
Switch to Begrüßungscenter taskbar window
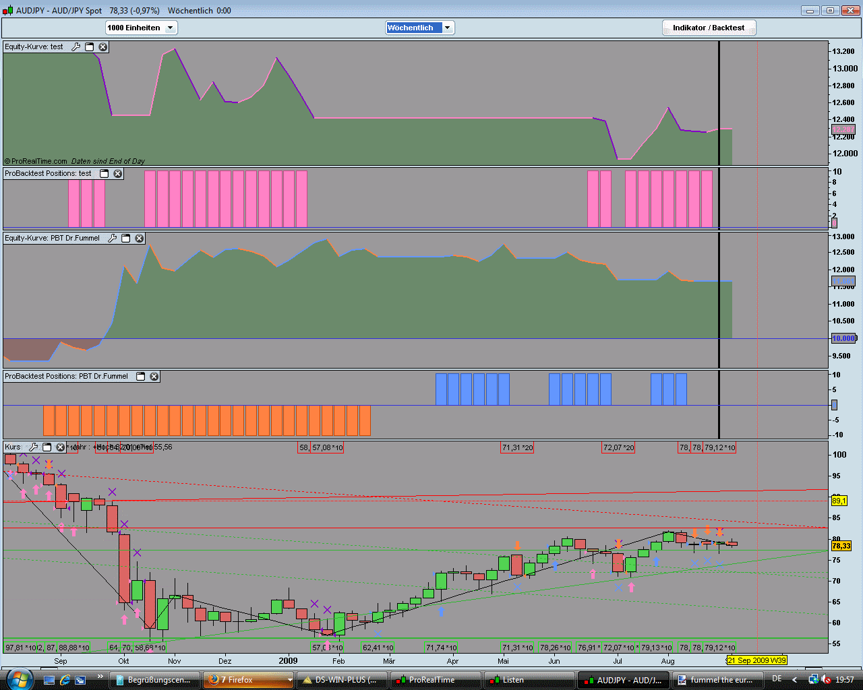pos(156,680)
